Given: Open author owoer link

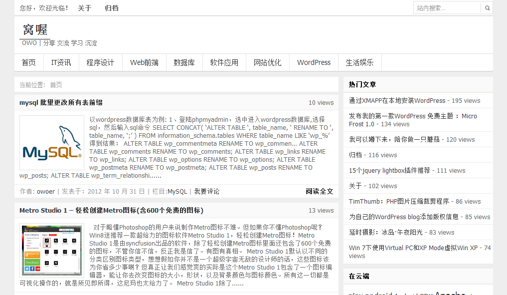Looking at the screenshot, I should point(46,191).
